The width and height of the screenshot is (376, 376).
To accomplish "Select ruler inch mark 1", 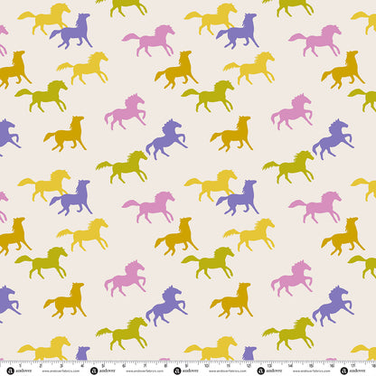I will pos(20,365).
